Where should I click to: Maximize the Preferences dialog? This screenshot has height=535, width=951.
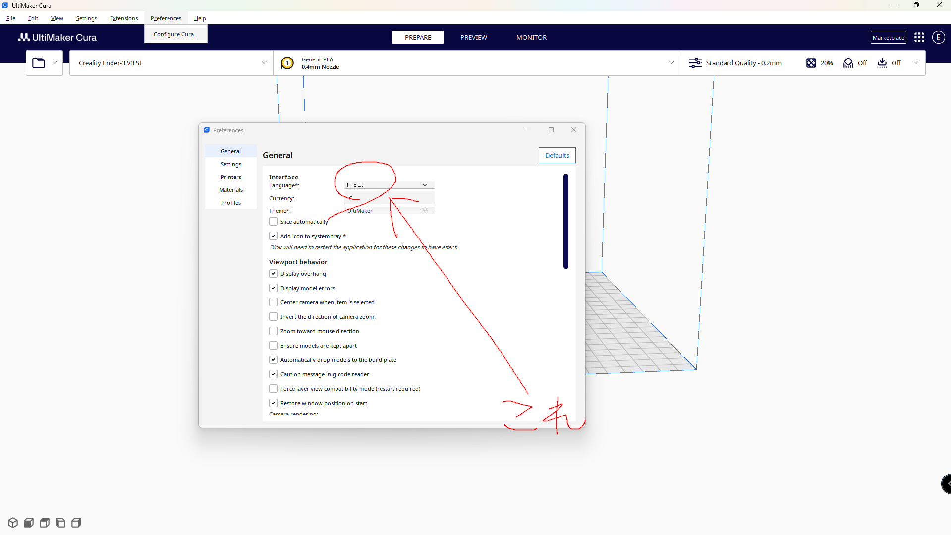click(551, 130)
